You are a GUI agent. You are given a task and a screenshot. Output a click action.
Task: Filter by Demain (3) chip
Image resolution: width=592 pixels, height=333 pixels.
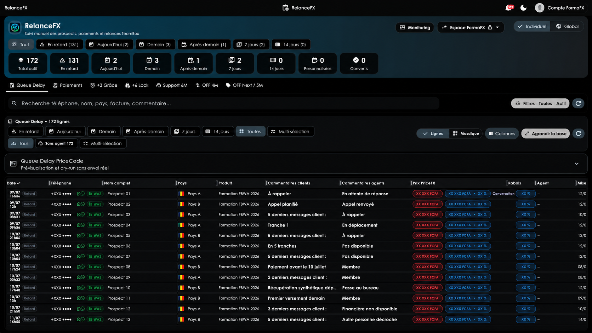click(x=155, y=45)
